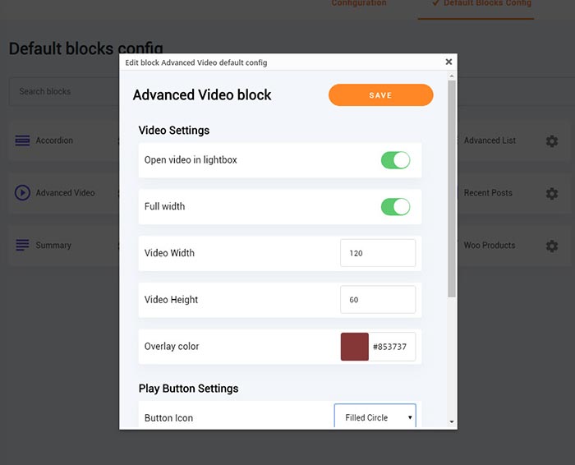Image resolution: width=575 pixels, height=465 pixels.
Task: Click the Video Width input field
Action: pos(377,253)
